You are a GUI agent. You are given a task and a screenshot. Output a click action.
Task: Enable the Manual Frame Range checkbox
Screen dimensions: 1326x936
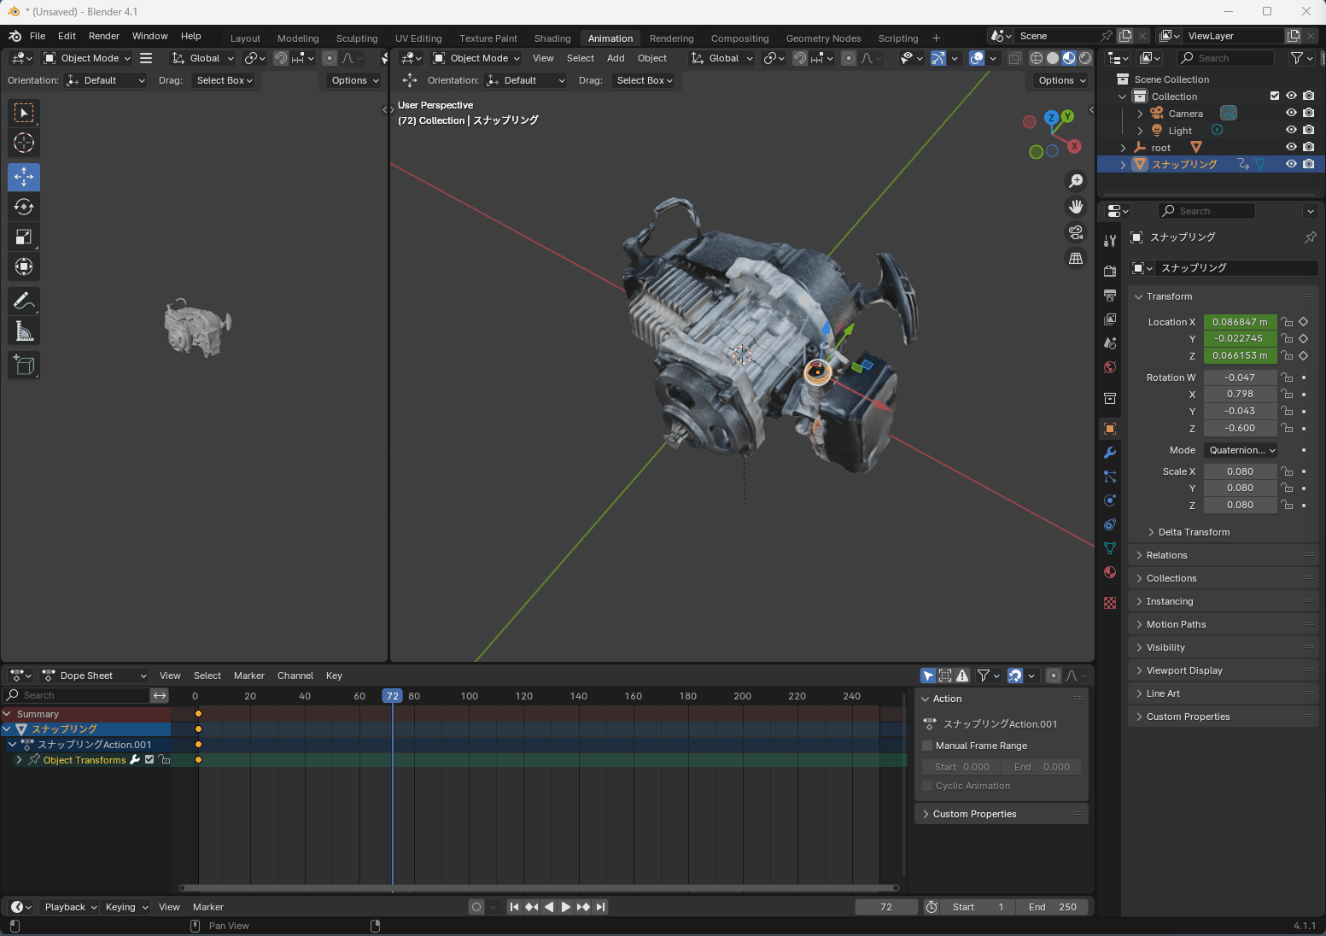pyautogui.click(x=927, y=745)
